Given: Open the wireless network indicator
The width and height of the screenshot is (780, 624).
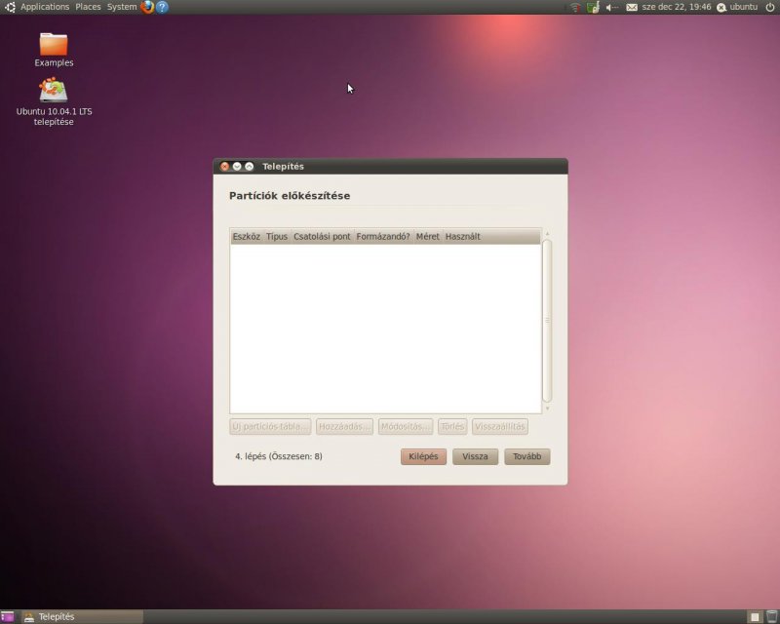Looking at the screenshot, I should click(575, 7).
